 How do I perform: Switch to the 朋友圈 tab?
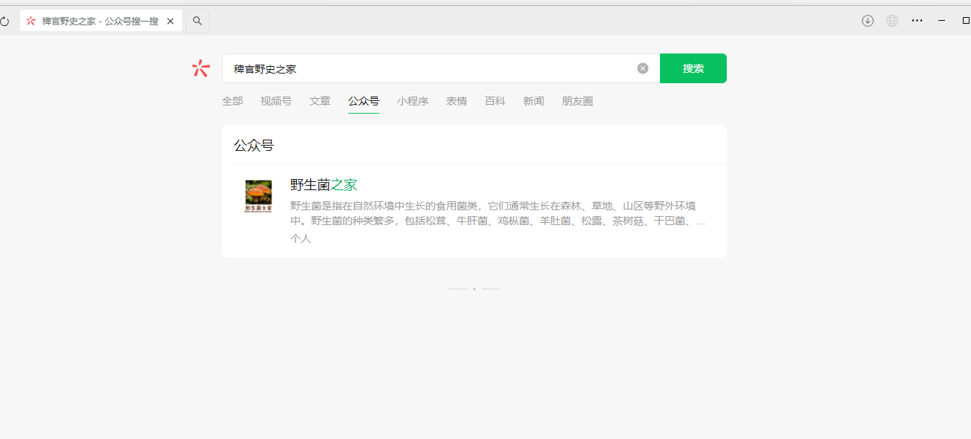click(x=578, y=101)
